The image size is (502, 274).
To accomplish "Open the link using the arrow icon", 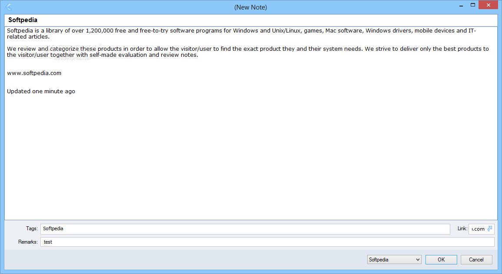I will pos(490,228).
